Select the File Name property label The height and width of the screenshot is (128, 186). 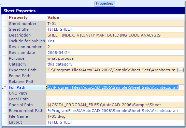coord(18,116)
